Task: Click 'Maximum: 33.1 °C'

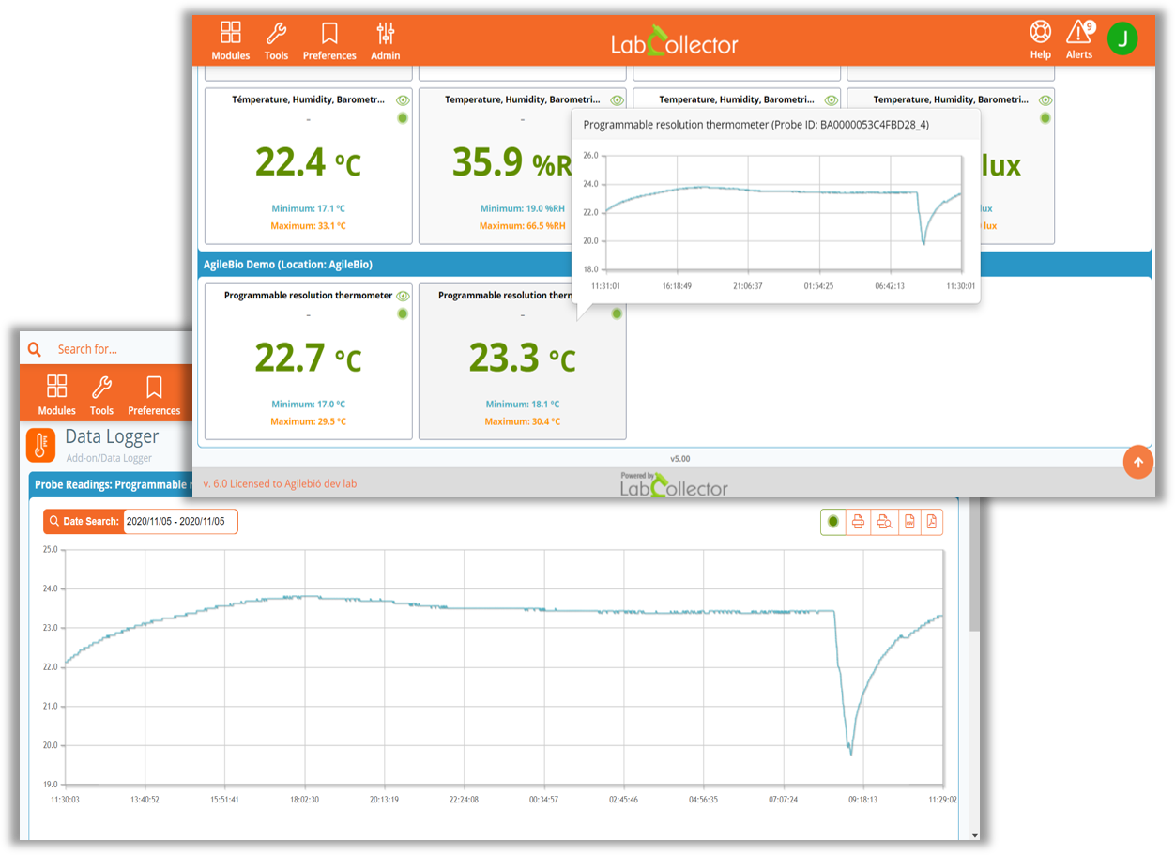Action: (308, 225)
